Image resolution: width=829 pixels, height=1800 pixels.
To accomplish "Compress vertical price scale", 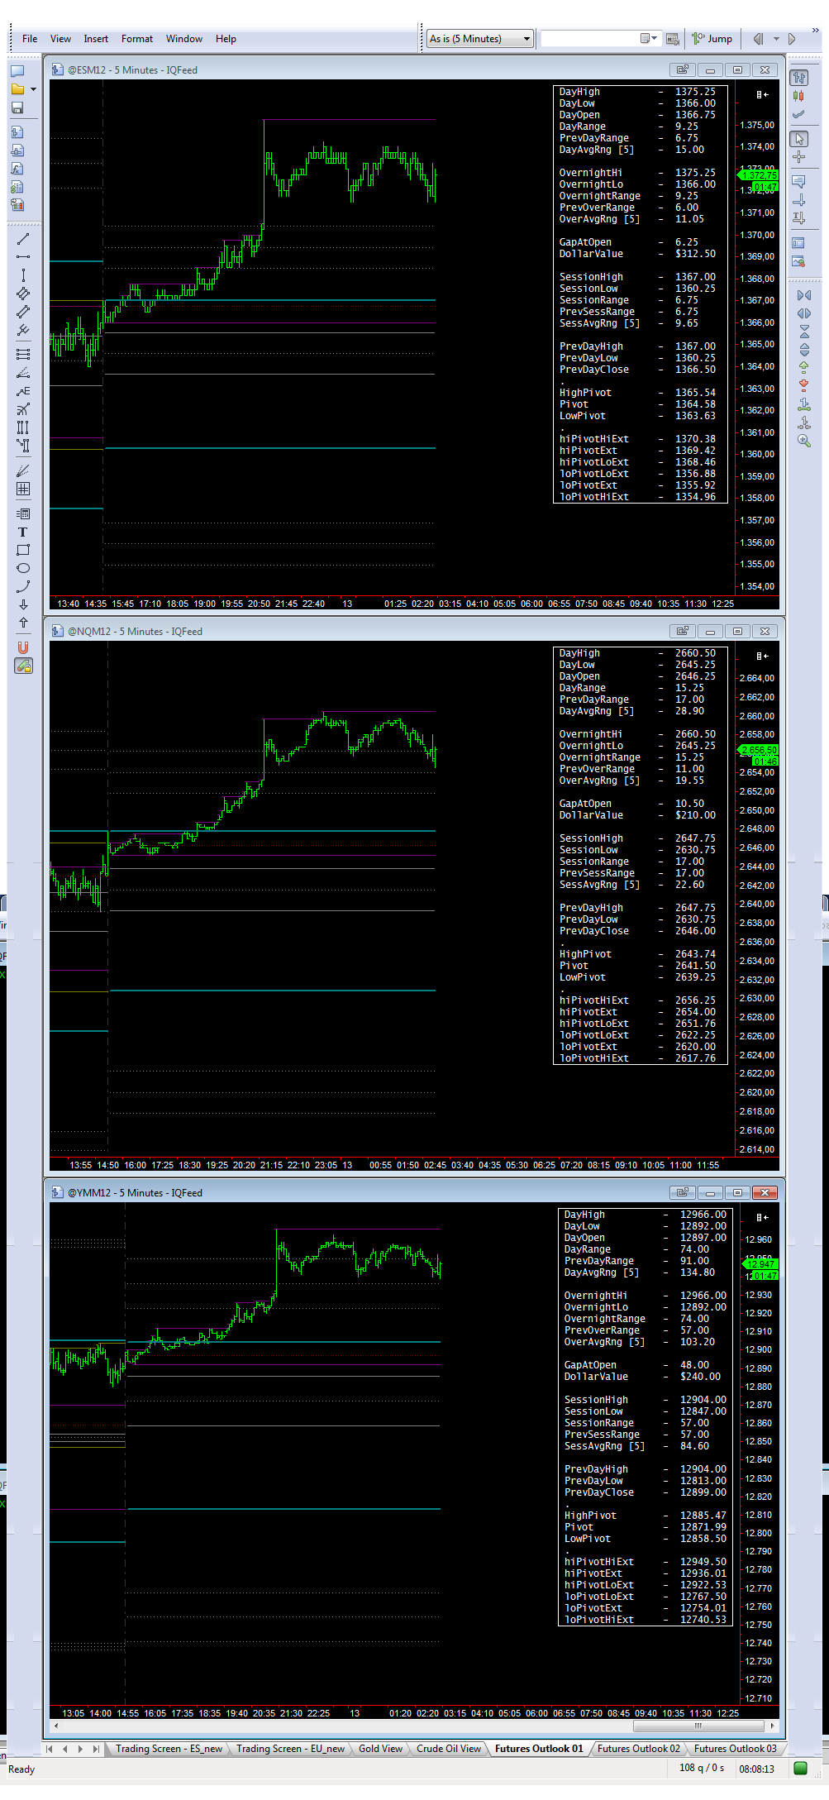I will [x=804, y=332].
